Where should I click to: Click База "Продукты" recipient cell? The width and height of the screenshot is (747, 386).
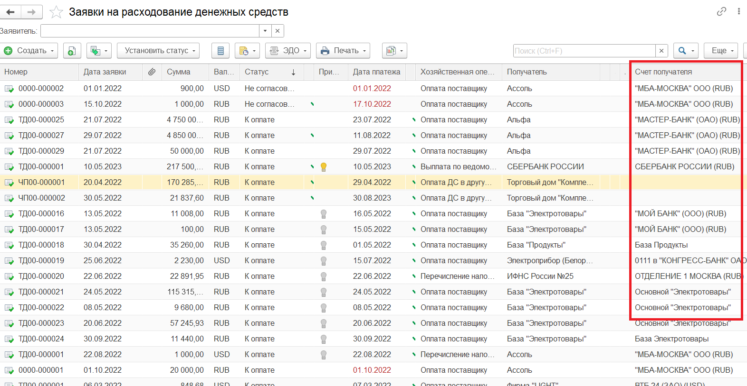click(x=536, y=245)
